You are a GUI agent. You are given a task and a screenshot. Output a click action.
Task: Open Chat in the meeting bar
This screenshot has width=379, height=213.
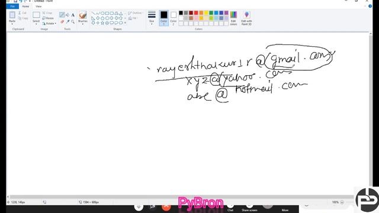tap(230, 208)
